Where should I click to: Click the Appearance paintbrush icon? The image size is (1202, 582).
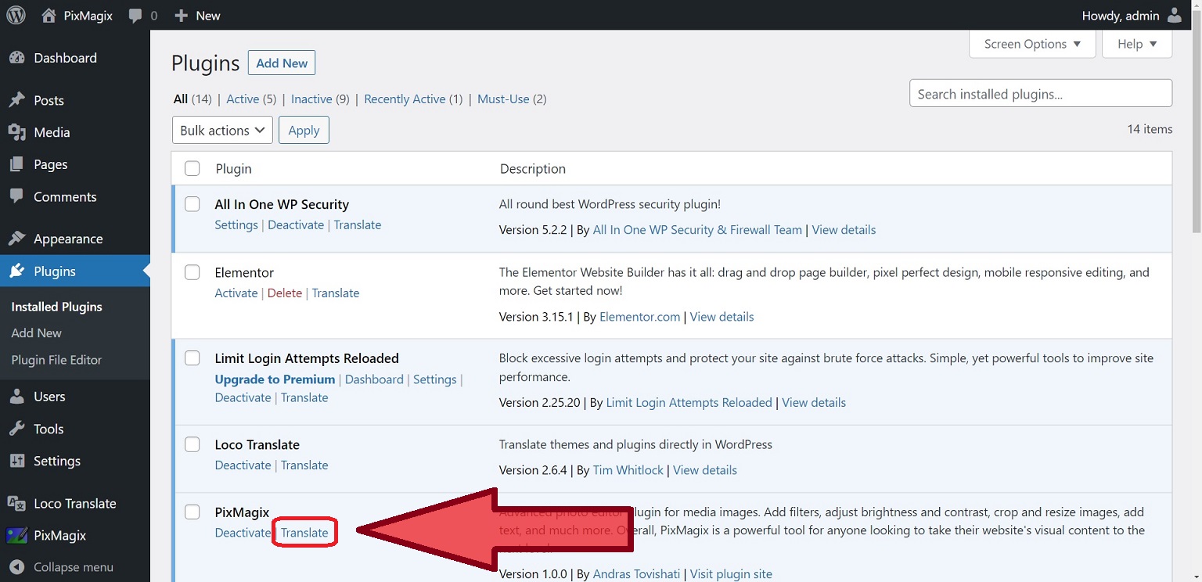tap(16, 239)
